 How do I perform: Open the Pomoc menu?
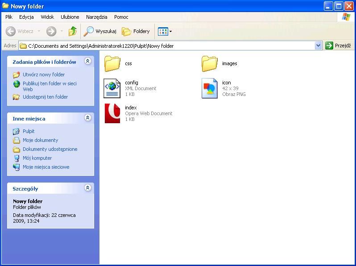pyautogui.click(x=121, y=17)
